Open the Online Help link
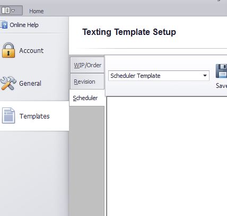 [24, 25]
